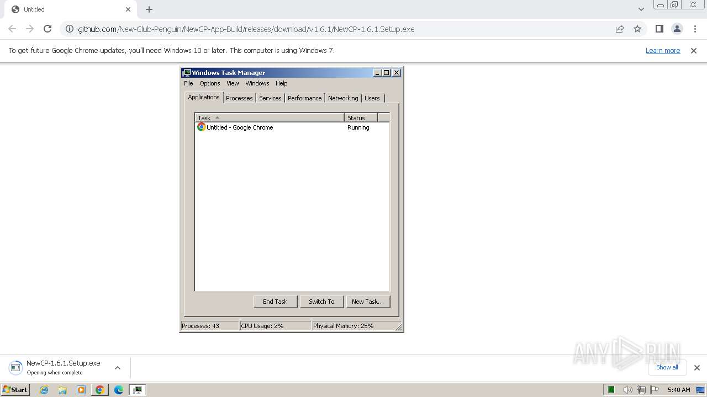The width and height of the screenshot is (707, 397).
Task: Open Chrome profile avatar
Action: tap(677, 29)
